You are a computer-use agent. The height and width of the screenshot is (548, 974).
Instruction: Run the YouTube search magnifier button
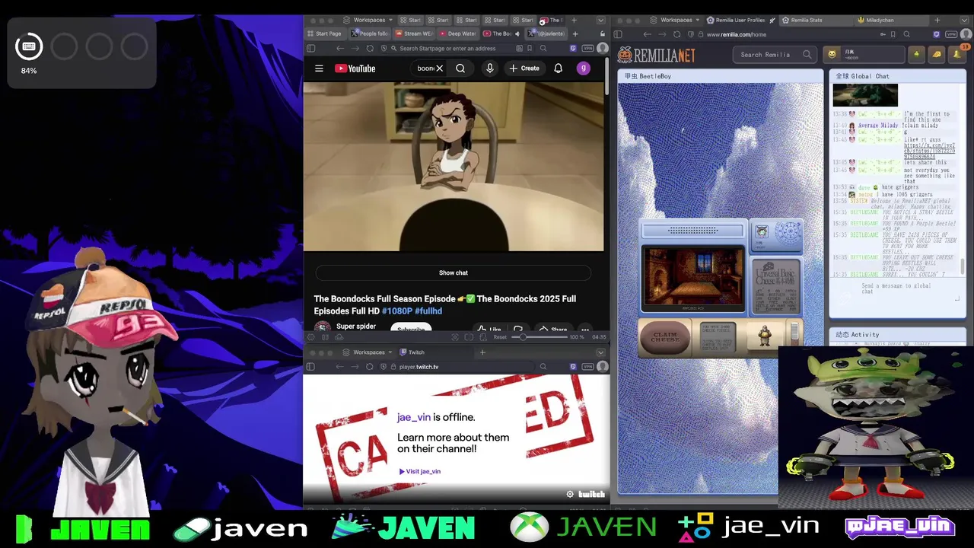460,68
